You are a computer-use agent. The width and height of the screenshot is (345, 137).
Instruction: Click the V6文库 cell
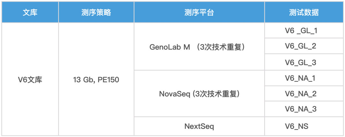pyautogui.click(x=30, y=79)
